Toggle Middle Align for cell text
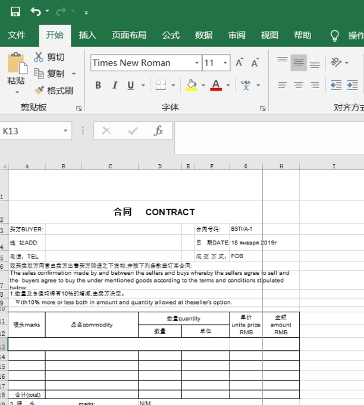Image resolution: width=364 pixels, height=405 pixels. click(299, 62)
